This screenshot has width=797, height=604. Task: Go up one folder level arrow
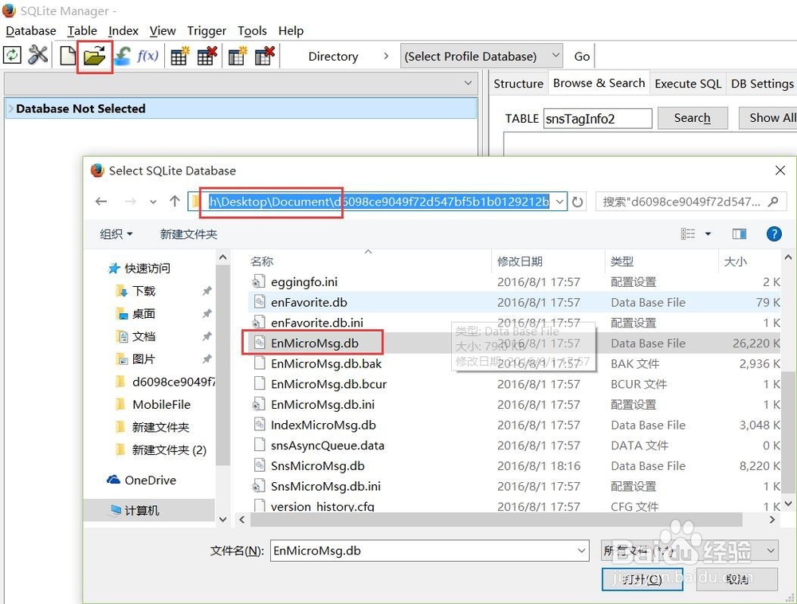[x=175, y=201]
